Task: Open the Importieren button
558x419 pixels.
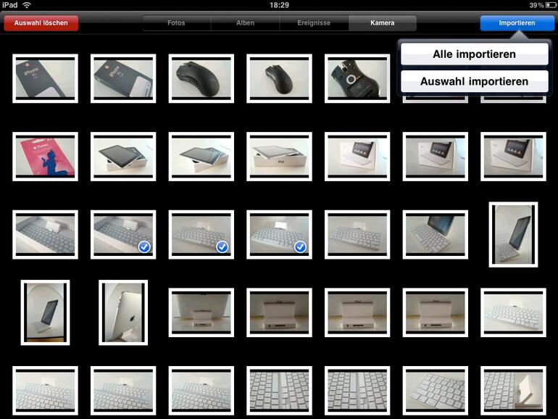Action: coord(517,22)
